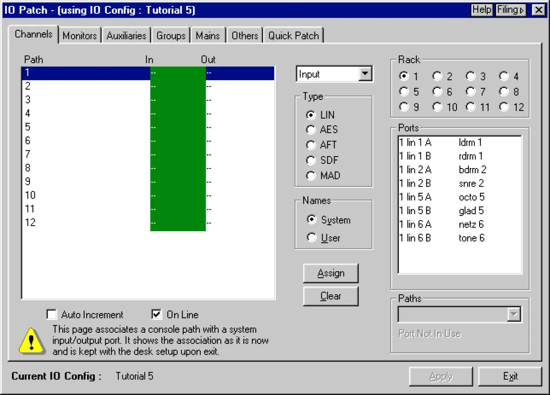Click the Exit button
550x395 pixels.
click(510, 376)
